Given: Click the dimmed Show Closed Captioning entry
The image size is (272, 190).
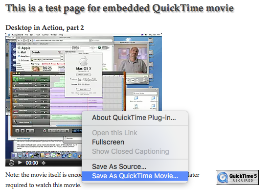Looking at the screenshot, I should [135, 151].
